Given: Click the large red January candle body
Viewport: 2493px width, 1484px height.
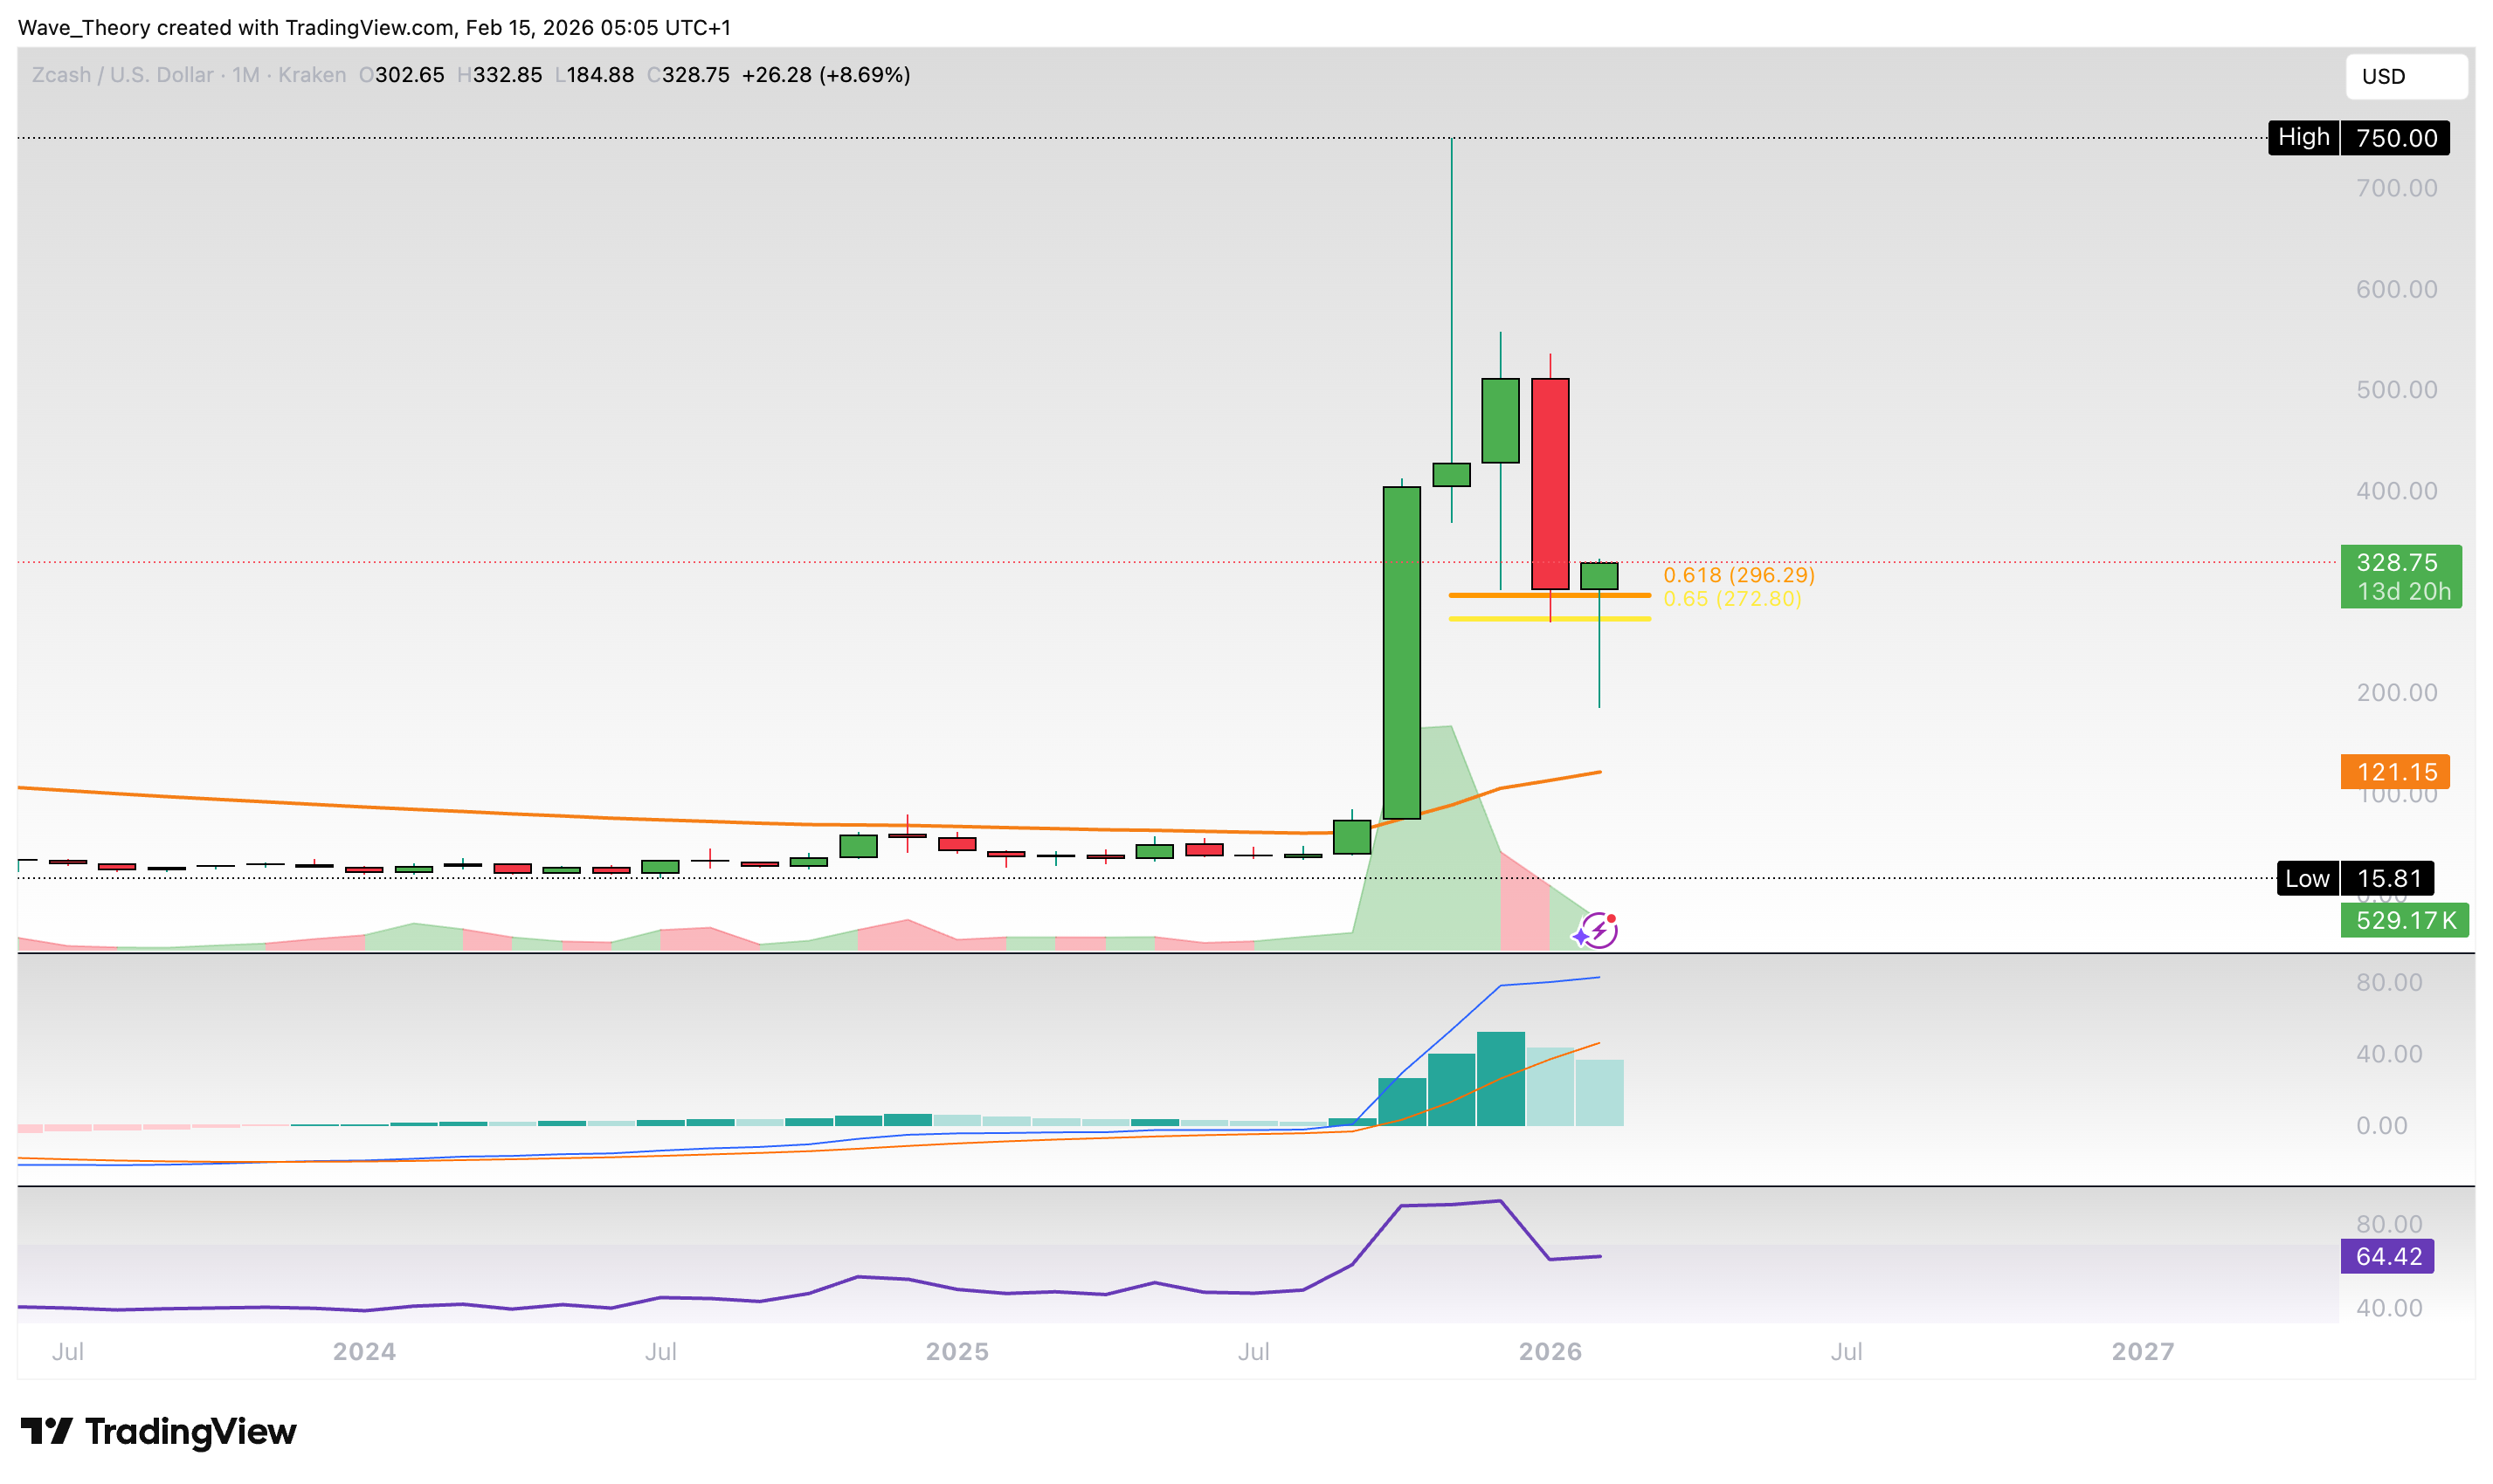Looking at the screenshot, I should [1550, 483].
